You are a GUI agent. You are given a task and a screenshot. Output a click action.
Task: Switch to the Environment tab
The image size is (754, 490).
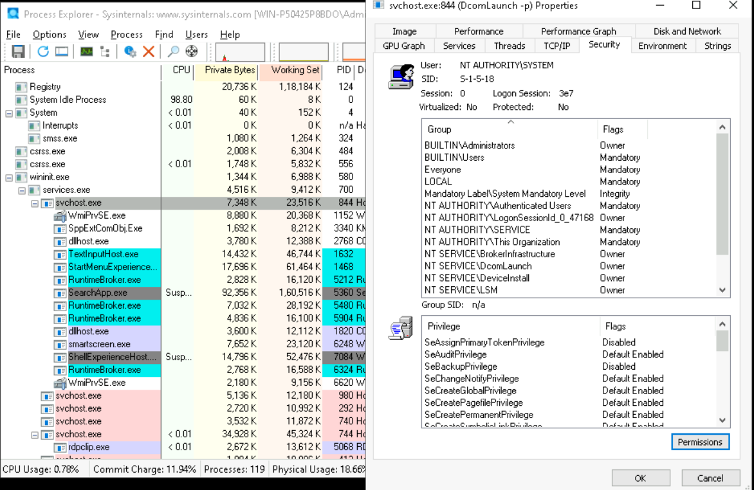[662, 46]
